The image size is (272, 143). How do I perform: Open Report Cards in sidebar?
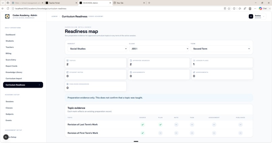[11, 66]
